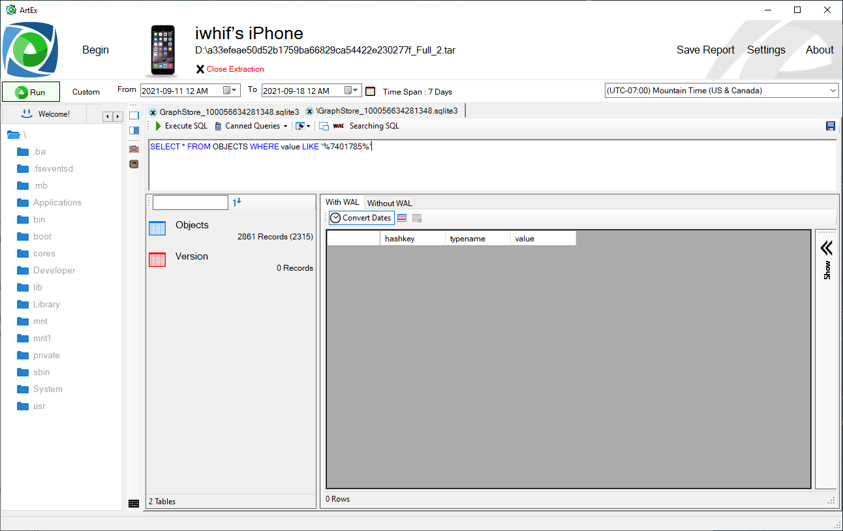843x531 pixels.
Task: Open the Library folder
Action: (38, 305)
